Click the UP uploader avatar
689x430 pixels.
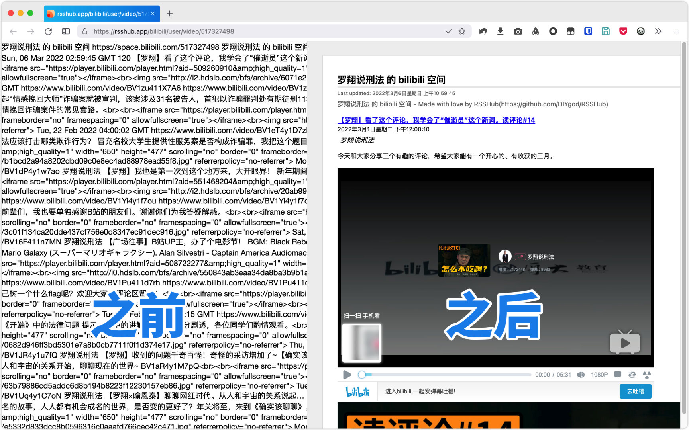(505, 256)
